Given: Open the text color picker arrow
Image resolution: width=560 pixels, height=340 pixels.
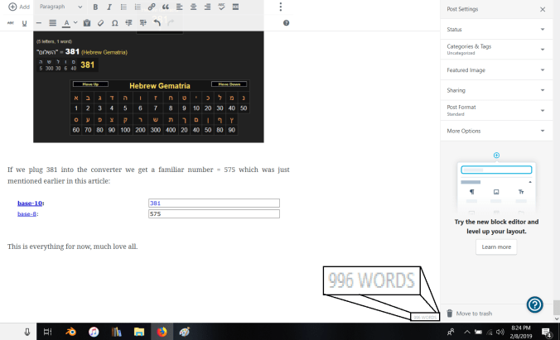Looking at the screenshot, I should (x=75, y=22).
